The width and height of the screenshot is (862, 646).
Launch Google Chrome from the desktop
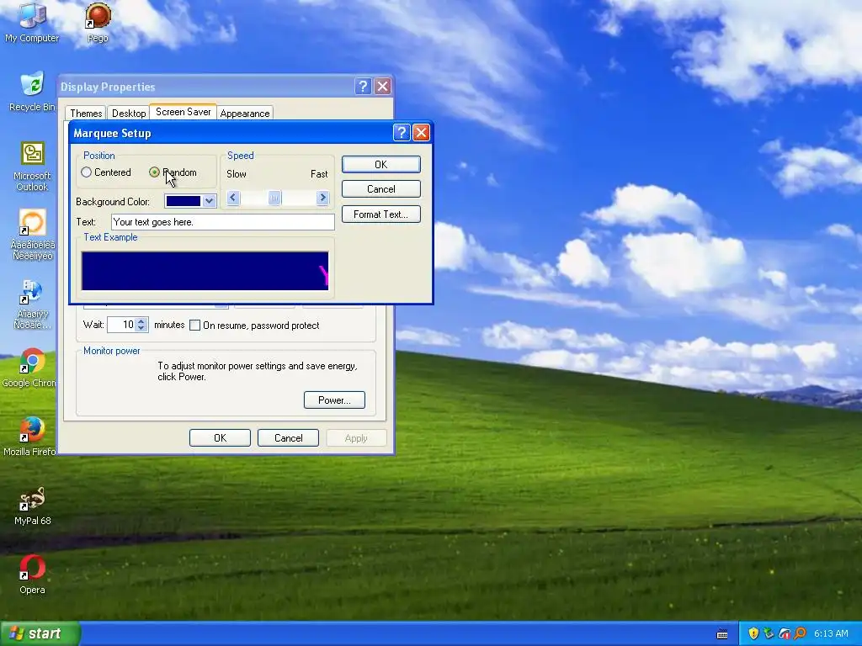pos(32,368)
